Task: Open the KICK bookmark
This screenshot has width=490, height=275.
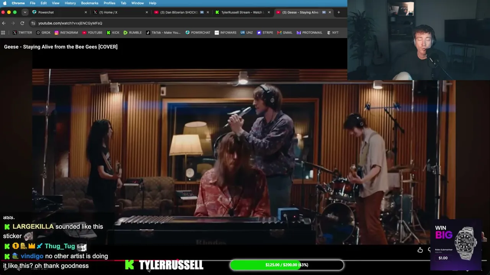Action: (x=113, y=32)
